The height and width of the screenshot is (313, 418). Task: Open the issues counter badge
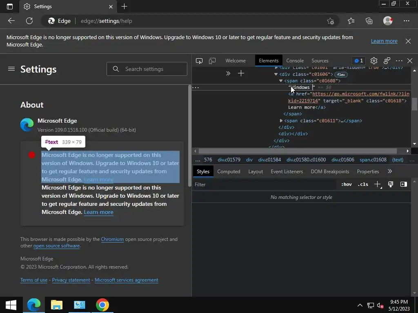pos(358,61)
